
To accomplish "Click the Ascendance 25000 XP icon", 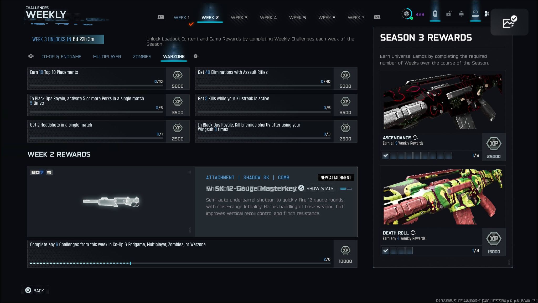I will click(x=494, y=144).
